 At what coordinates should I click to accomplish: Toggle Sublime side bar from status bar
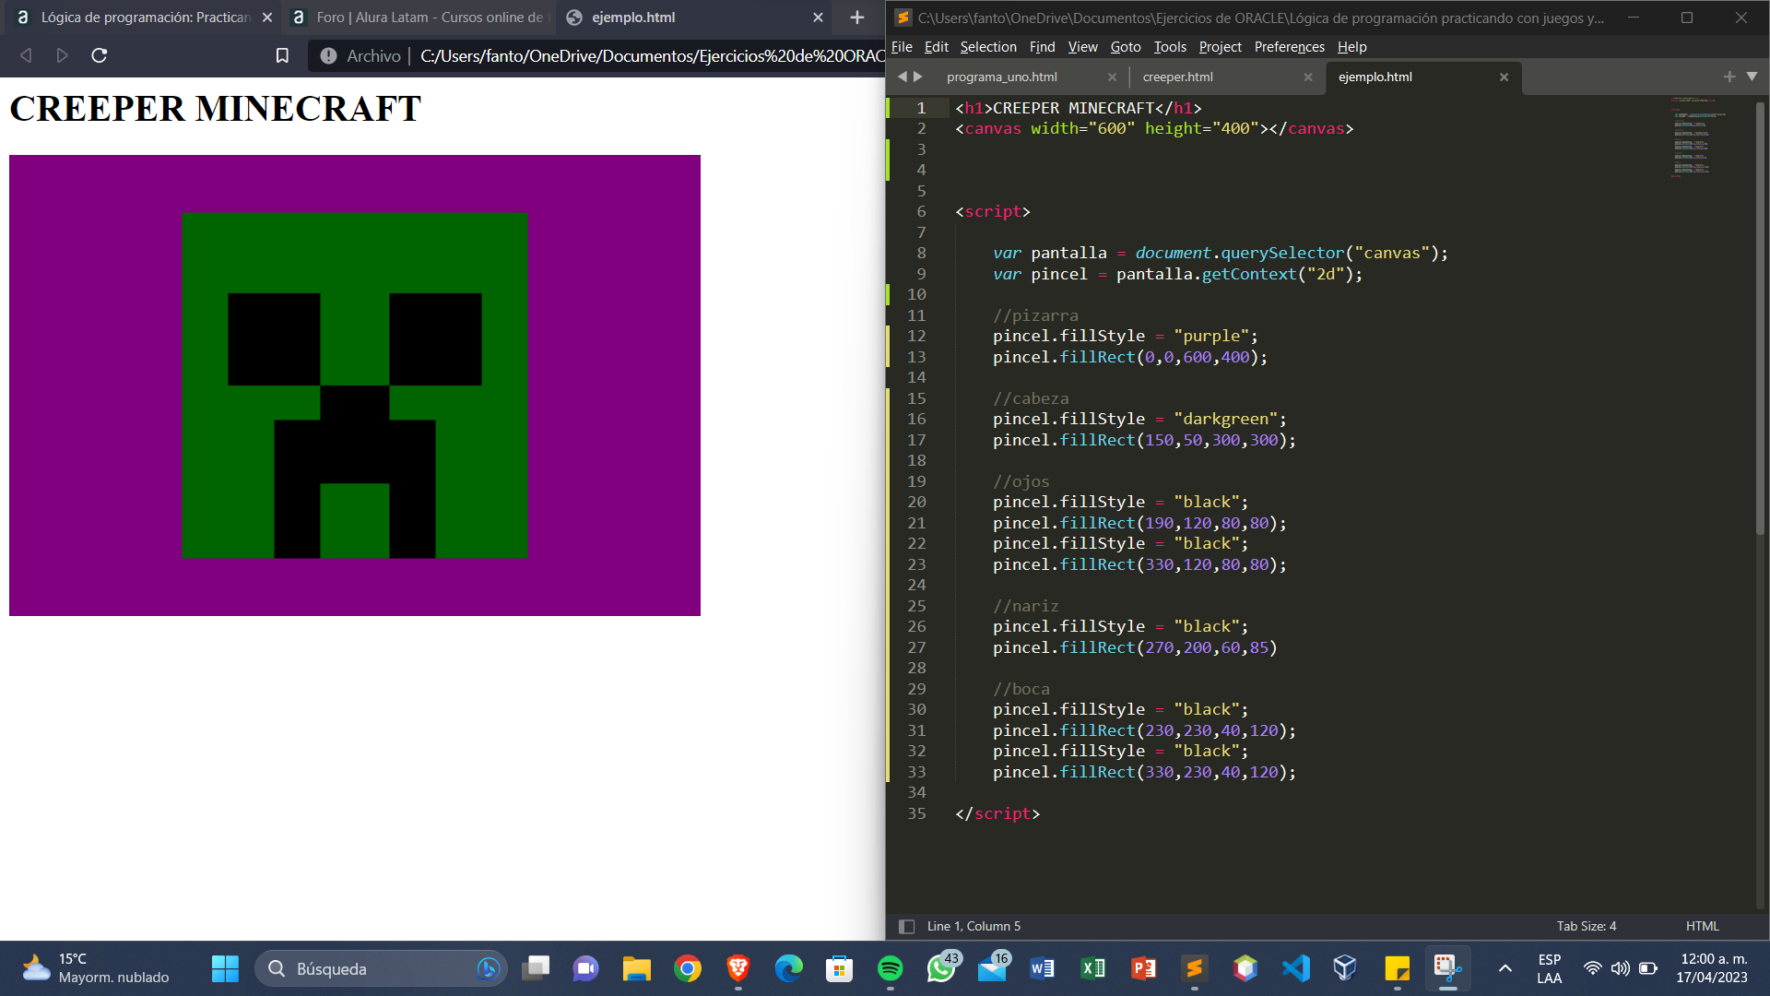[x=906, y=926]
